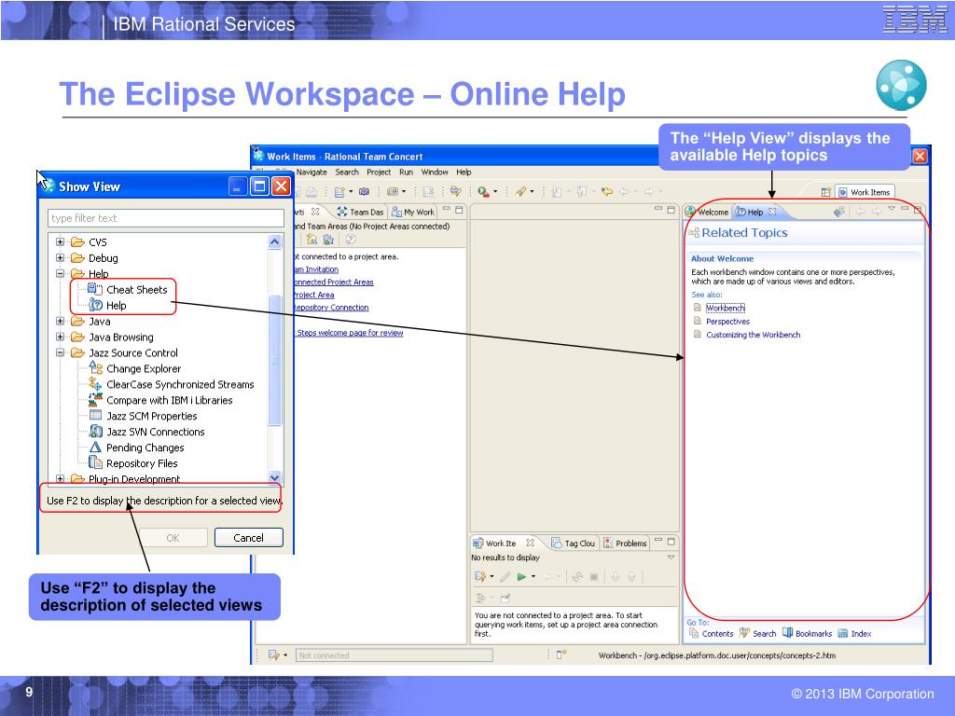The width and height of the screenshot is (955, 716).
Task: Click the status bar connection icon
Action: coord(274,655)
